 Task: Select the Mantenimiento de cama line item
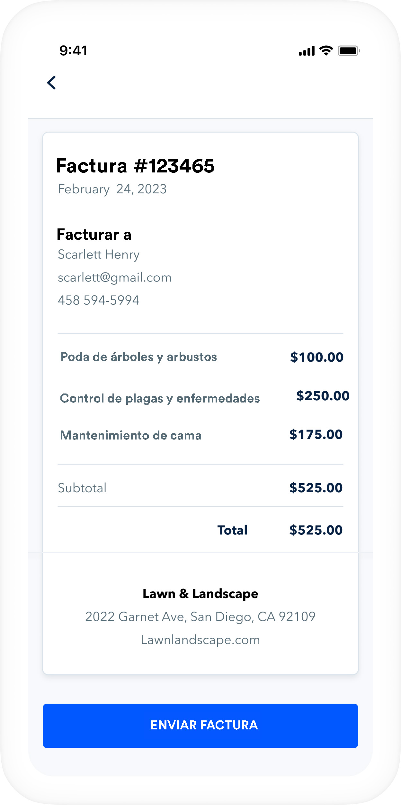[x=131, y=435]
